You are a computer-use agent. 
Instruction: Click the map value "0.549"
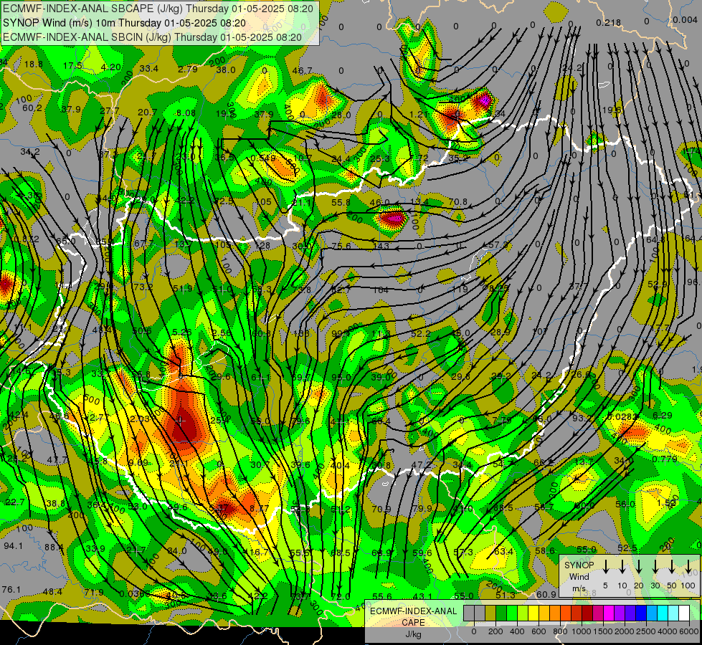263,158
